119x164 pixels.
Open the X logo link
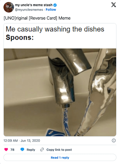coord(114,5)
